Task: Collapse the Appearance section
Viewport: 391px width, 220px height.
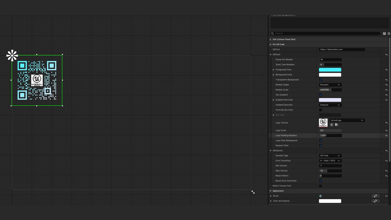Action: pyautogui.click(x=271, y=191)
